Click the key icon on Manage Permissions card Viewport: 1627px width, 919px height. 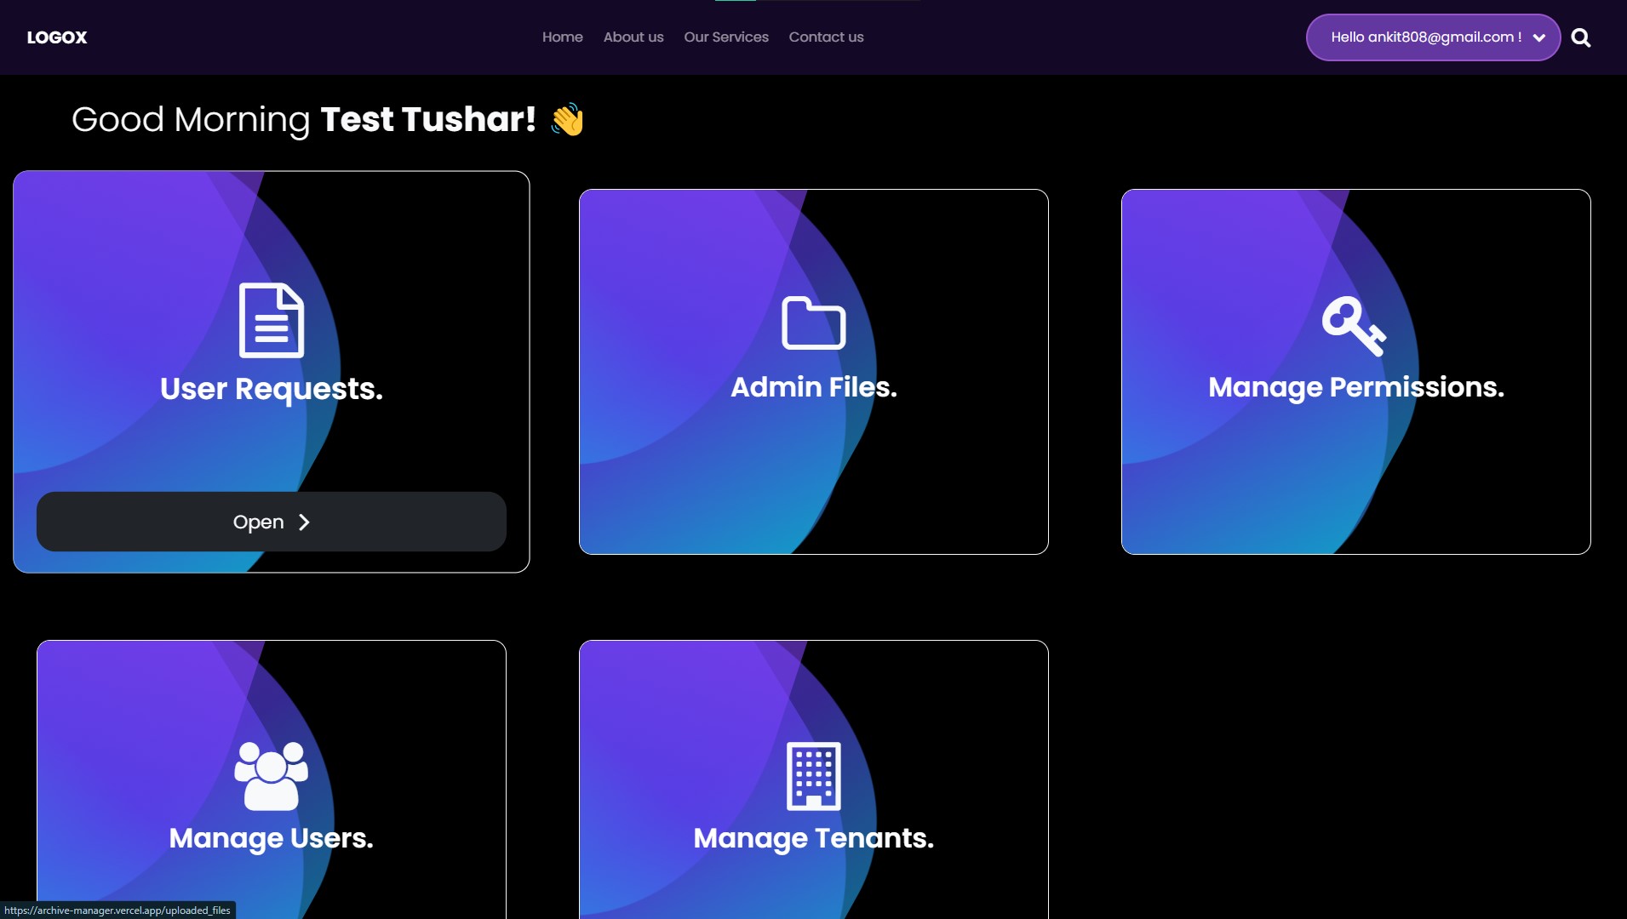(x=1354, y=326)
